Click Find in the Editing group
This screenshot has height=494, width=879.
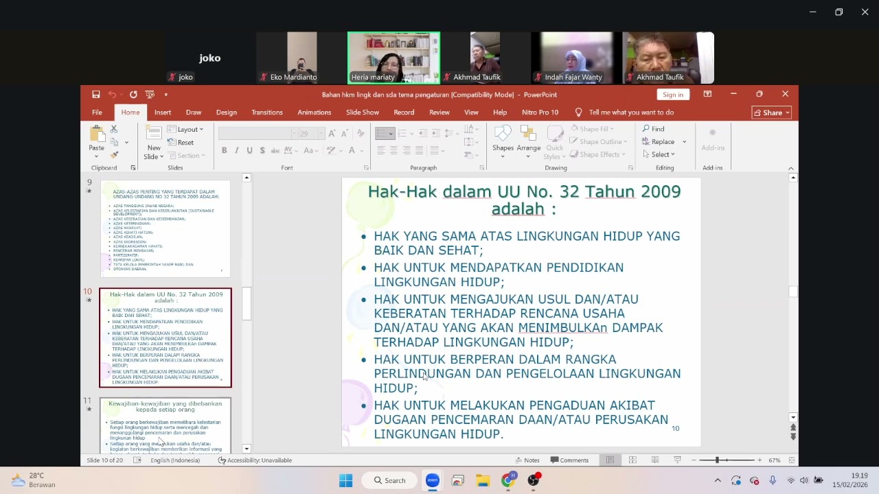pyautogui.click(x=654, y=129)
